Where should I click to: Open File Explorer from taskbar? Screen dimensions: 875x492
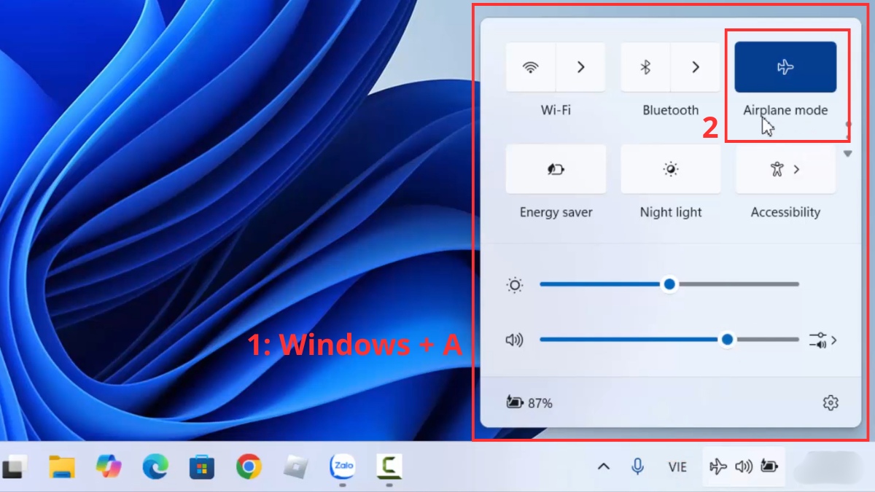[62, 466]
